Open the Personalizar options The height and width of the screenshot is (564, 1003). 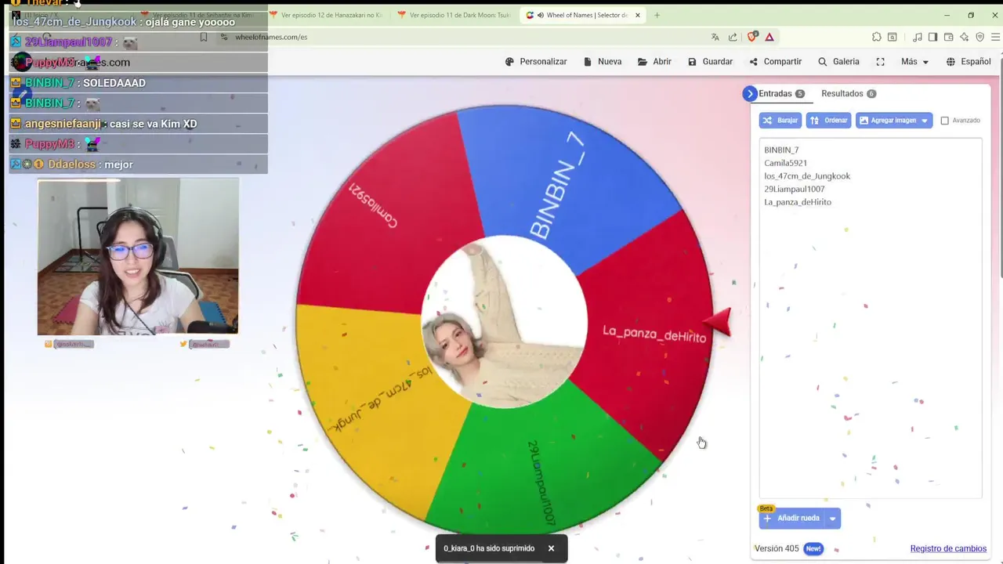536,62
